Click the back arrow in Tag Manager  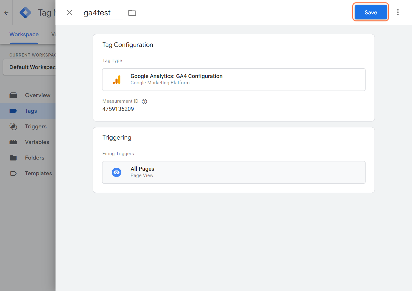coord(6,13)
